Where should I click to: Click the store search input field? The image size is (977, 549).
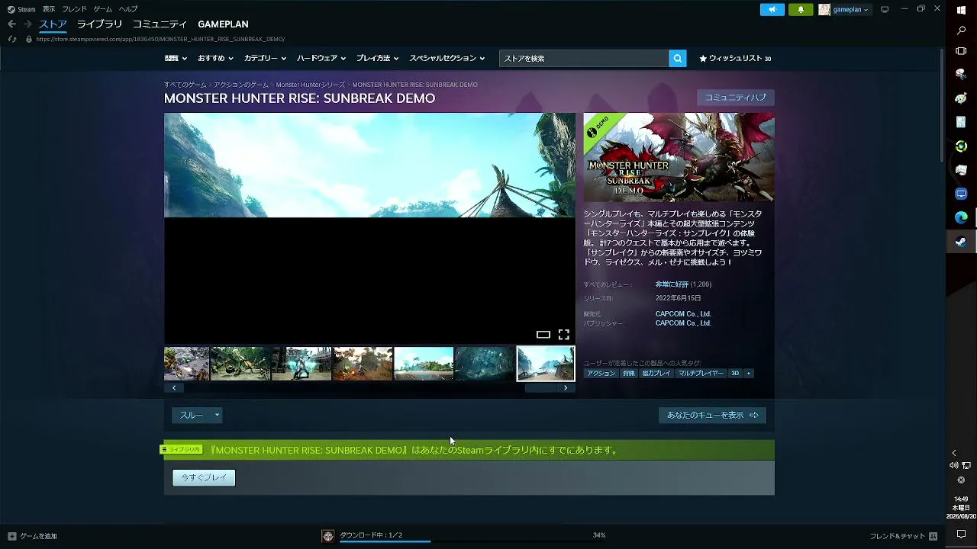584,58
